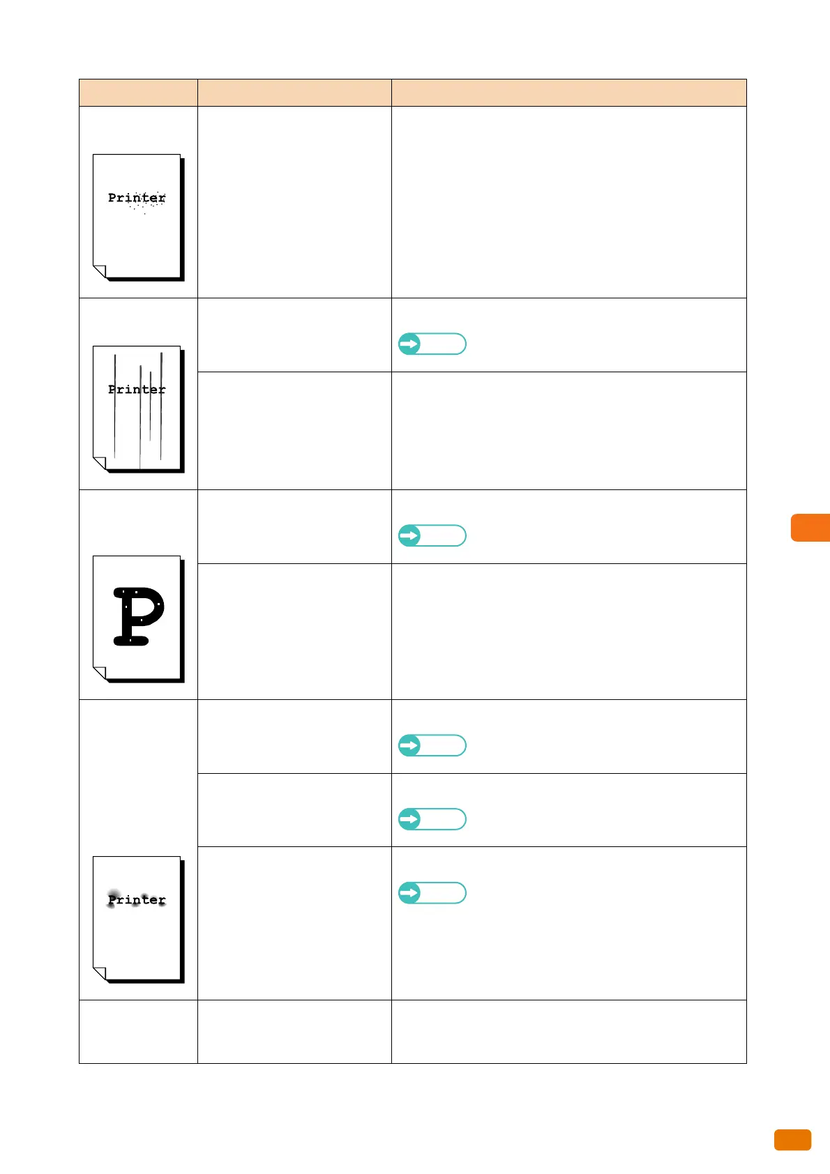Screen dimensions: 830x1174
Task: Click the middle peach header cell of the table
Action: [294, 93]
